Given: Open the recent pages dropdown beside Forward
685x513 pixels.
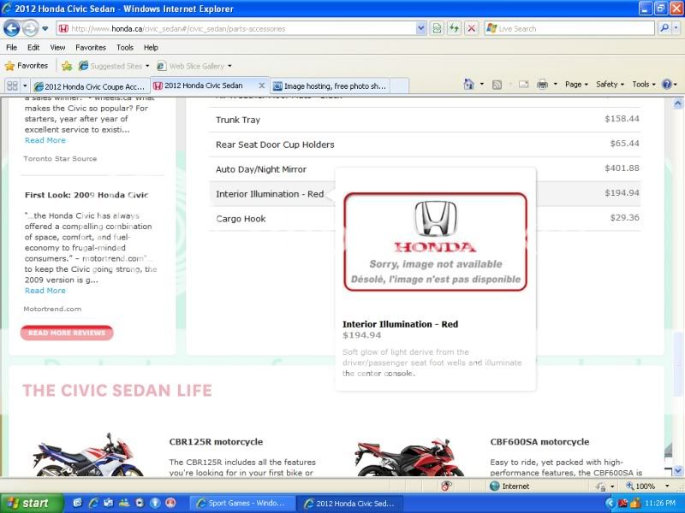Looking at the screenshot, I should tap(45, 29).
